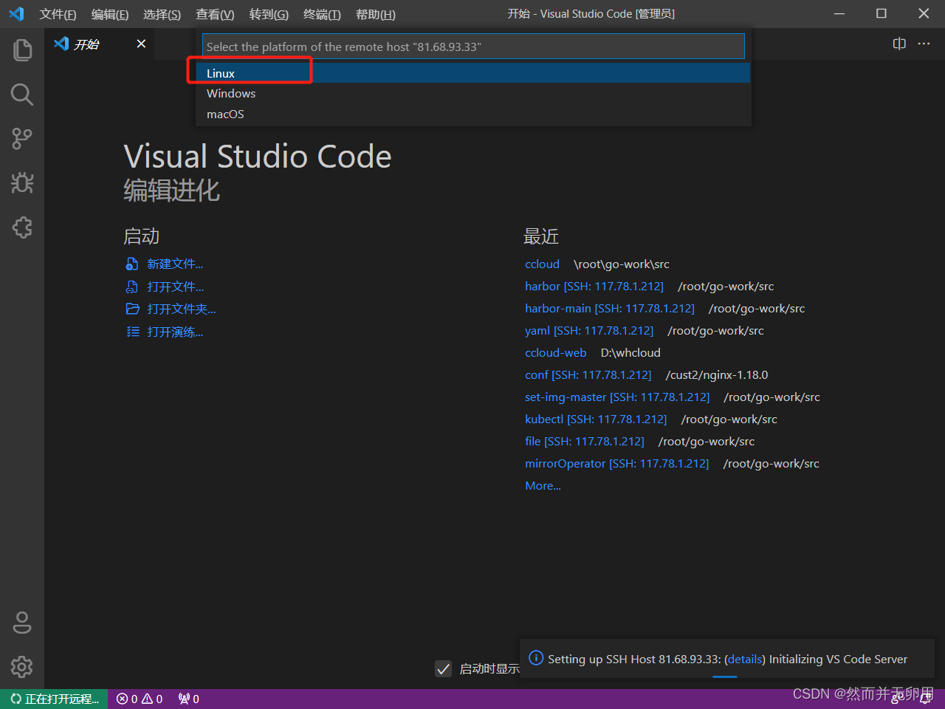Click the 新建文件... link
Viewport: 945px width, 709px height.
click(x=175, y=264)
